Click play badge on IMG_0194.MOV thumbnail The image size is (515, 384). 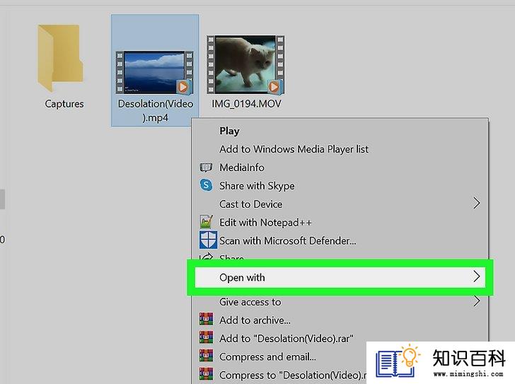click(274, 87)
